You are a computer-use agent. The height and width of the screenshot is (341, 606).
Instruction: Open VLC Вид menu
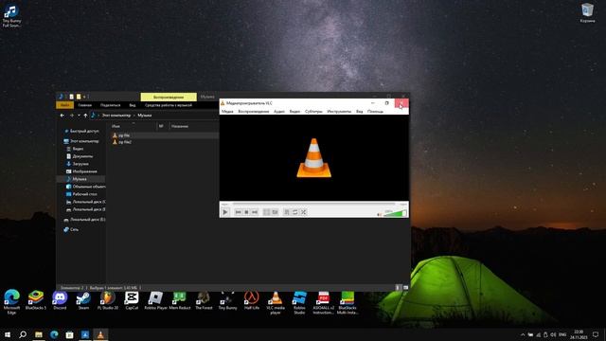[x=360, y=112]
